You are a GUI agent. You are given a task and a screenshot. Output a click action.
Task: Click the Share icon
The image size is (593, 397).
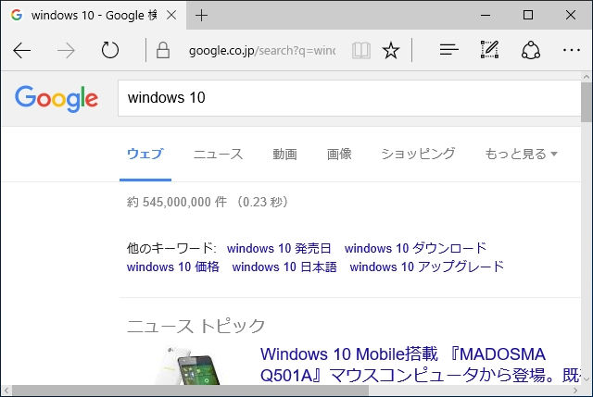[x=531, y=50]
